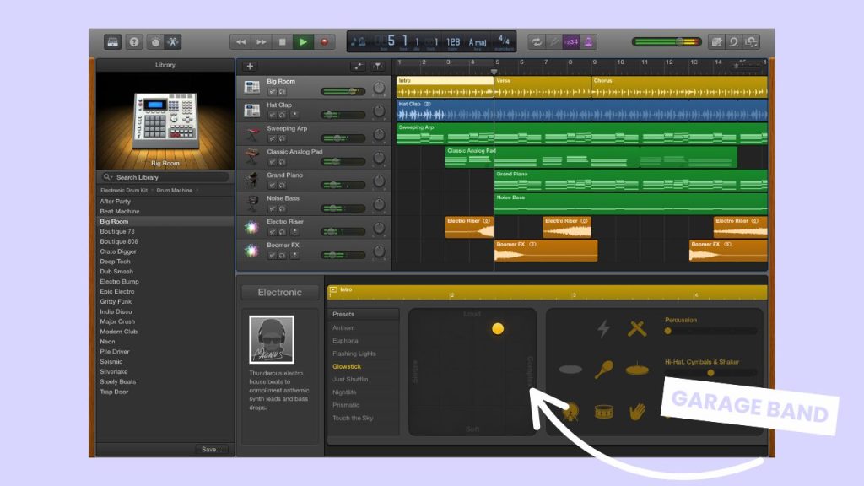Select Crate Digger in the library list
Viewport: 864px width, 486px height.
[x=118, y=251]
